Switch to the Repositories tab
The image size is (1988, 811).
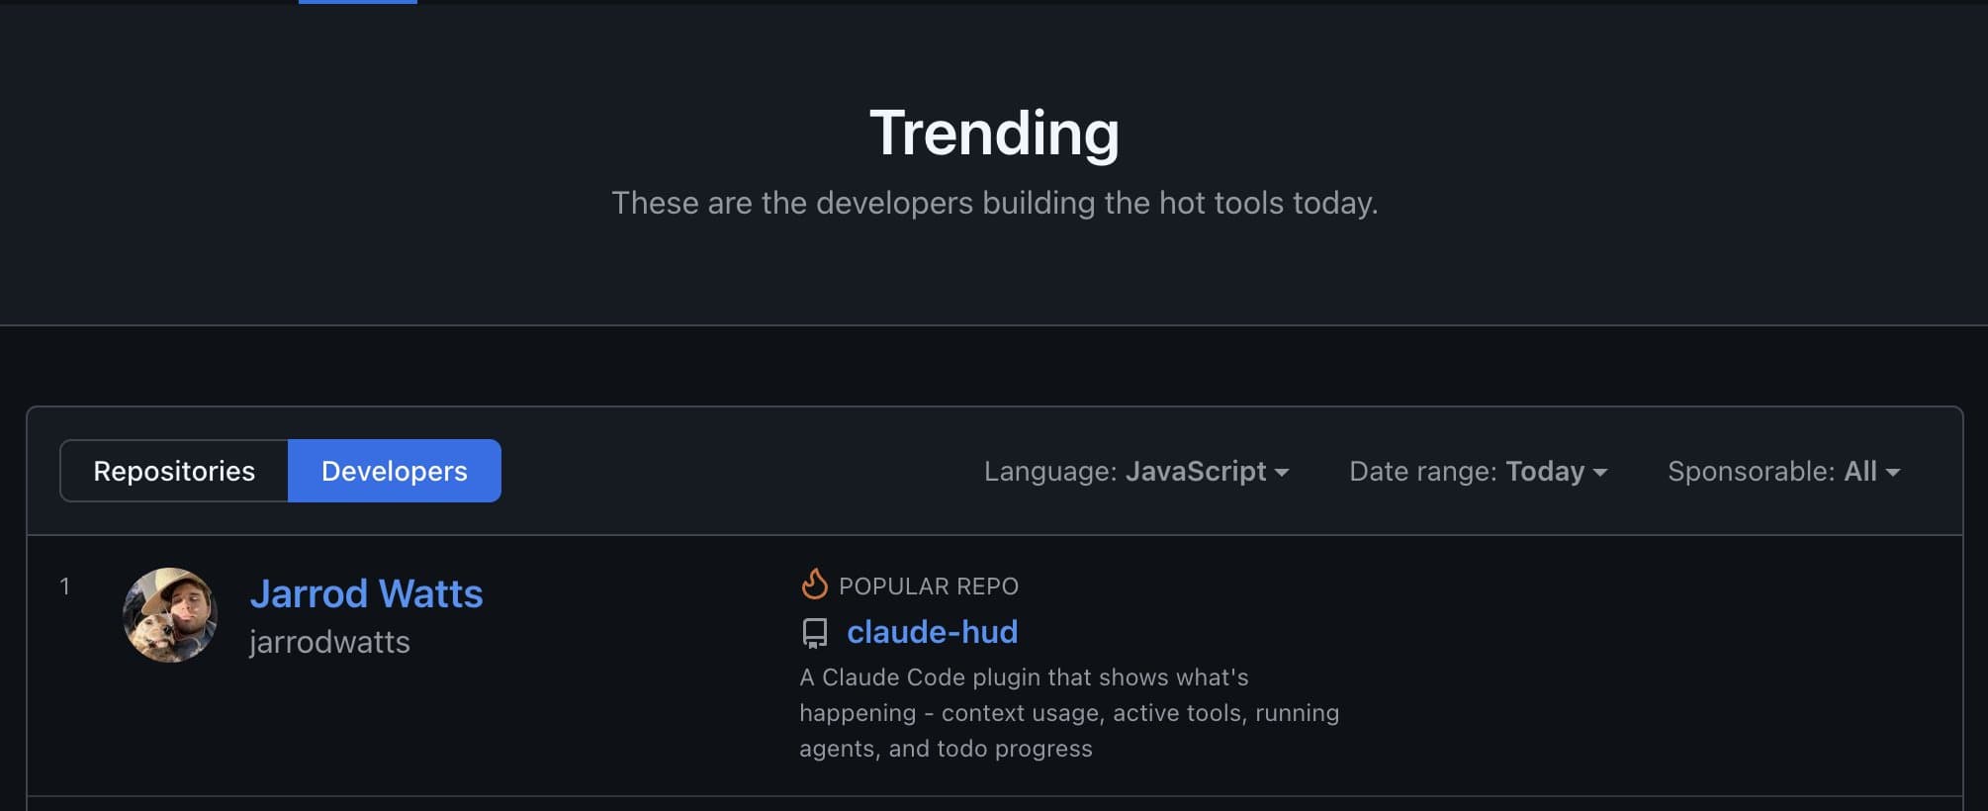pos(173,471)
